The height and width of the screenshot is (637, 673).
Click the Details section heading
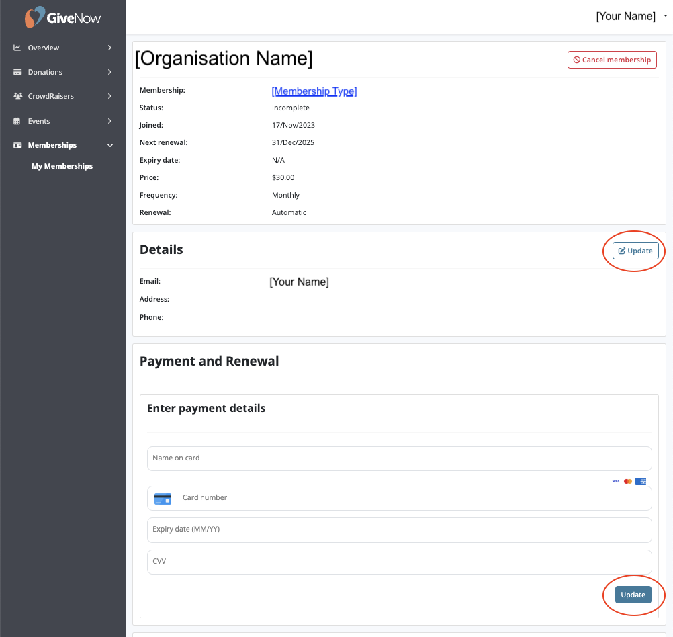pyautogui.click(x=161, y=249)
